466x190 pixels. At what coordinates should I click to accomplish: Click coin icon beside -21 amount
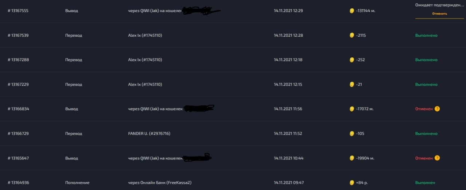click(352, 84)
